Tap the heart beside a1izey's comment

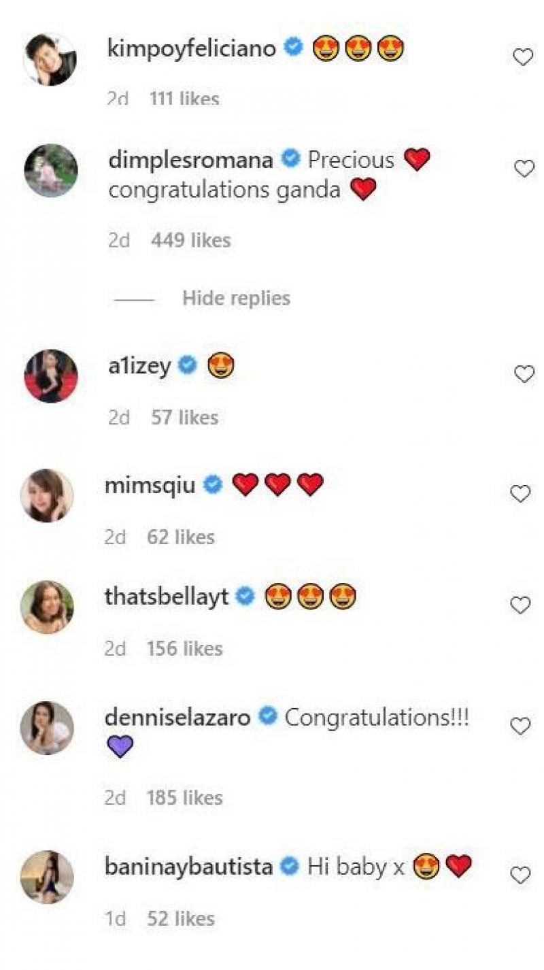pyautogui.click(x=524, y=373)
